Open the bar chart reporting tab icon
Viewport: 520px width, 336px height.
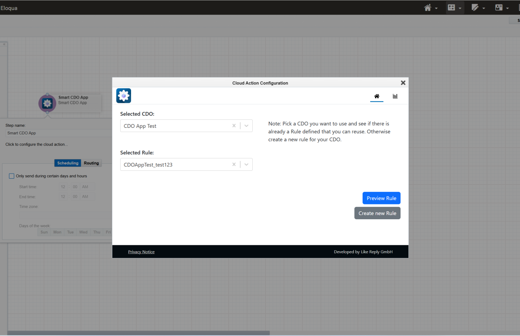(x=395, y=96)
